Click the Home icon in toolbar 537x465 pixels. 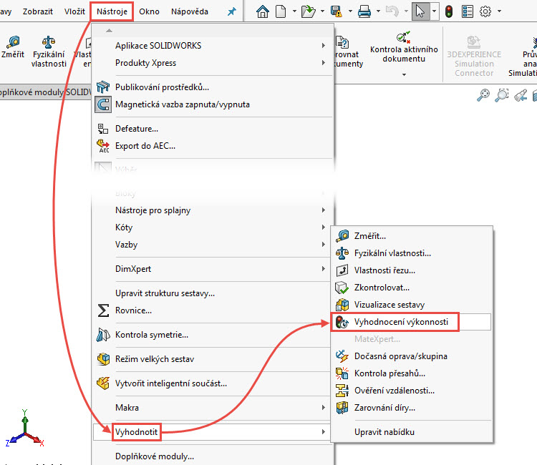[x=263, y=11]
